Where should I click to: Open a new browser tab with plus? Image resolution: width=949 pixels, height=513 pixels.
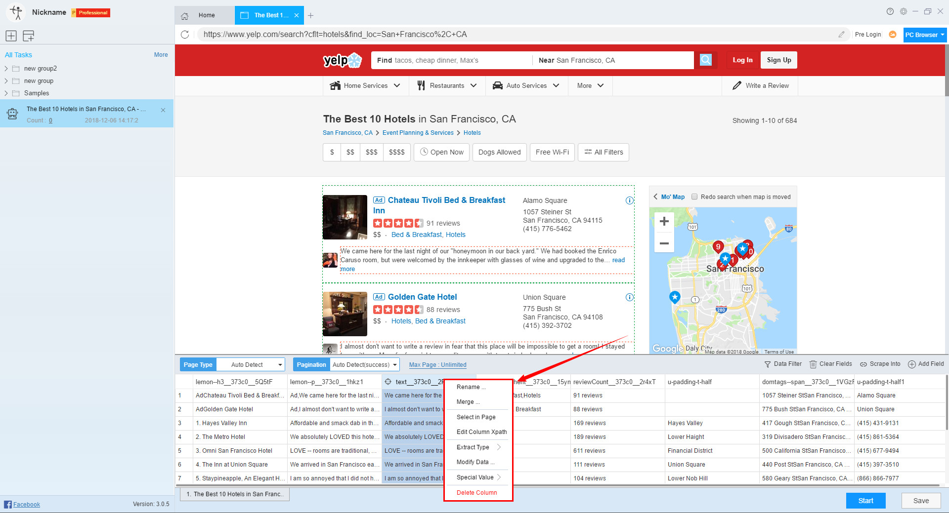pos(310,15)
